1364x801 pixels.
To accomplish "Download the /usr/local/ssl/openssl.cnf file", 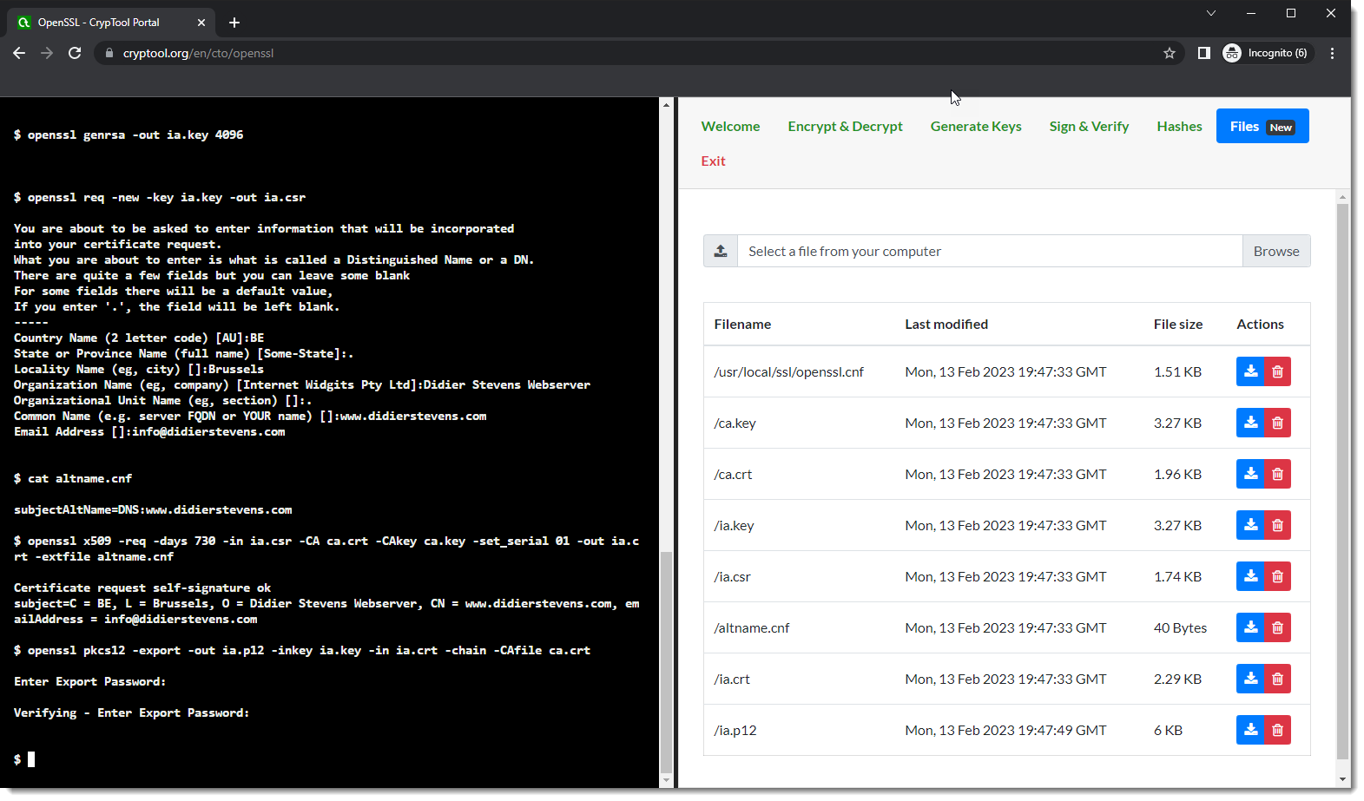I will [x=1249, y=371].
